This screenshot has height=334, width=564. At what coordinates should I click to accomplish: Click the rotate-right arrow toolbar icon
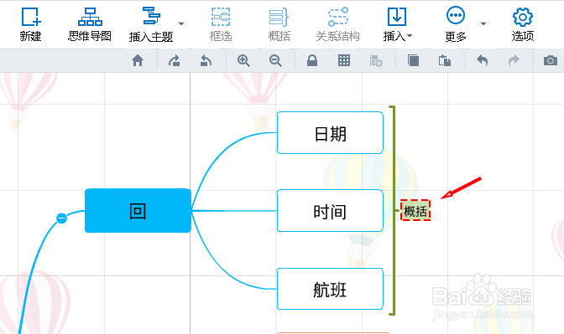[175, 60]
